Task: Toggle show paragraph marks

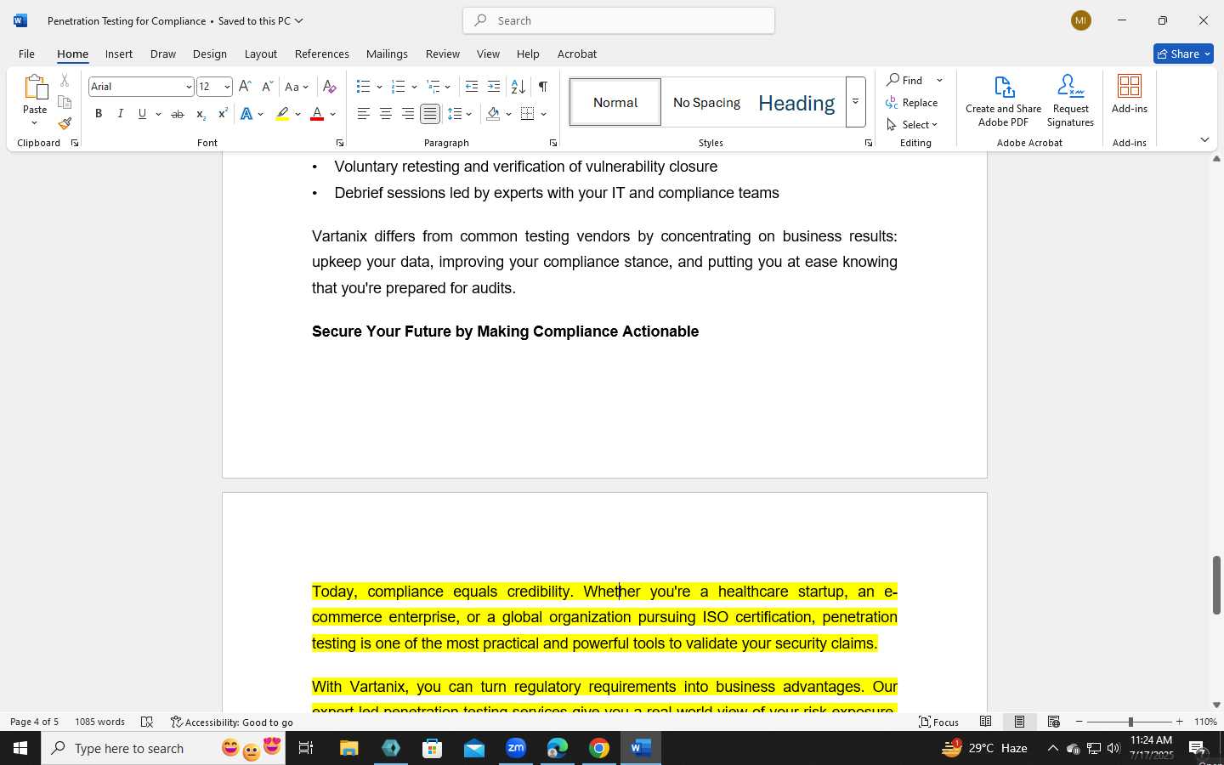Action: [542, 87]
